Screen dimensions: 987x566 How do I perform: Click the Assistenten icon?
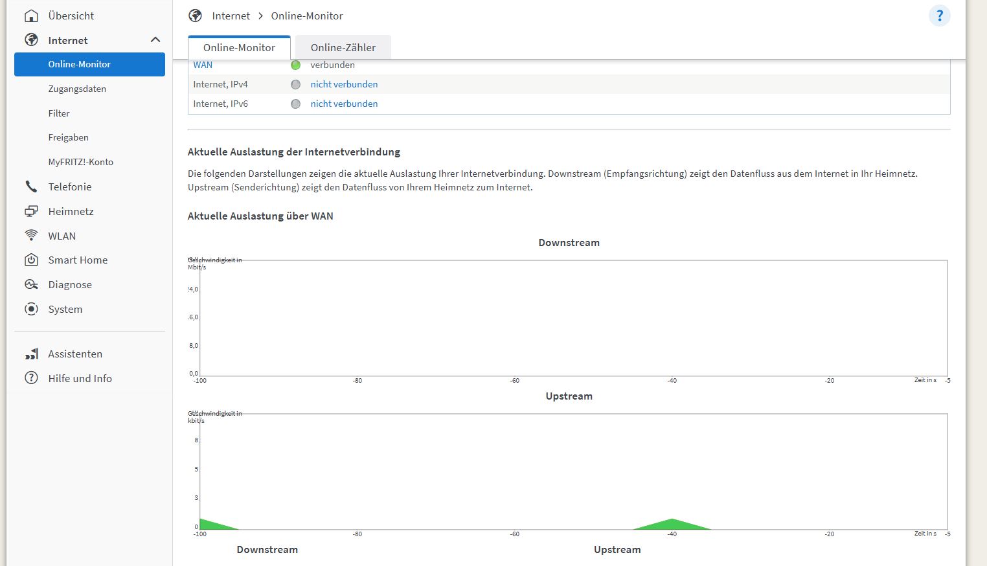pyautogui.click(x=31, y=354)
